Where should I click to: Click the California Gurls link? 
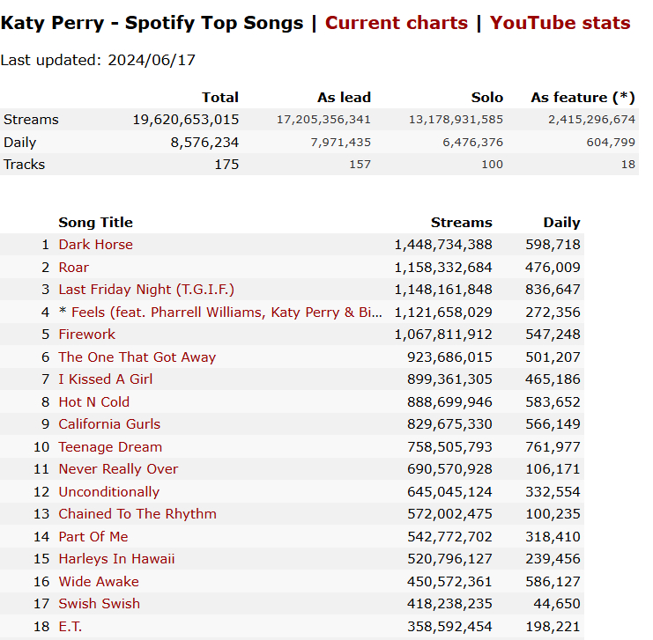(x=109, y=424)
